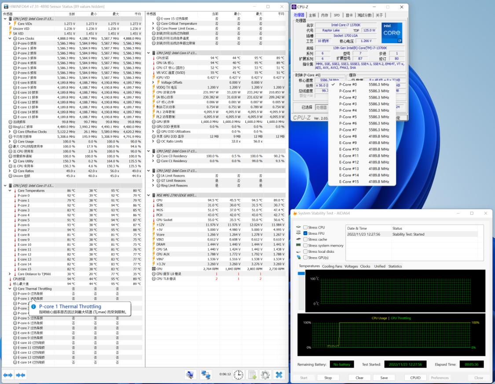Click the HWiNFO logging report icon
This screenshot has height=384, width=495.
click(252, 375)
